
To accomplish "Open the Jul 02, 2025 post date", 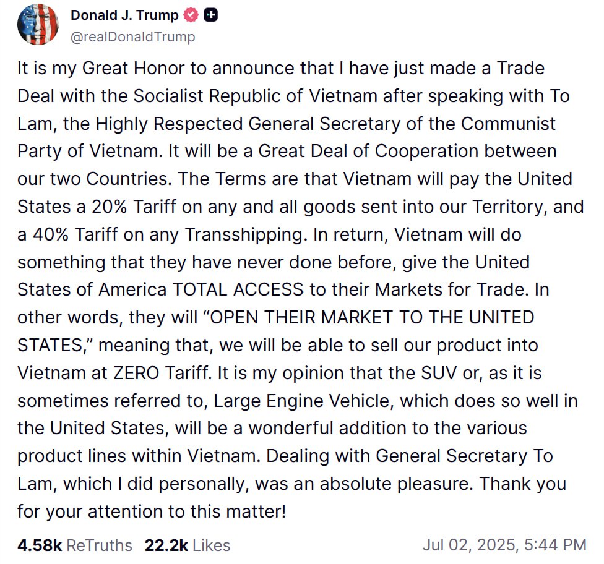I will (471, 545).
